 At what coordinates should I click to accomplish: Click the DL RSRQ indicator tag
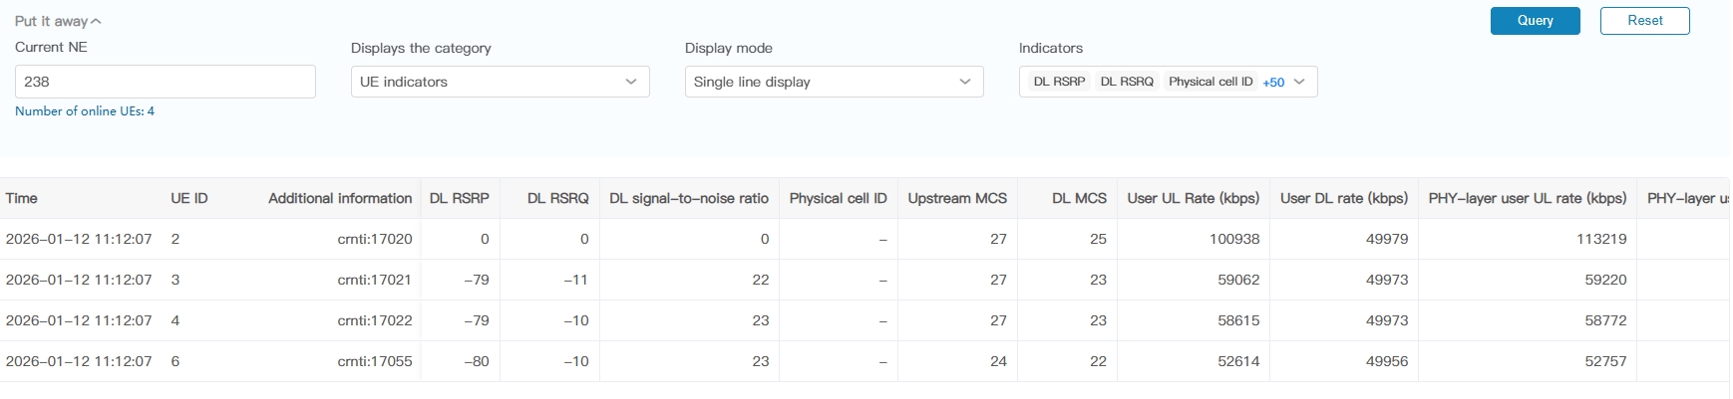coord(1127,82)
